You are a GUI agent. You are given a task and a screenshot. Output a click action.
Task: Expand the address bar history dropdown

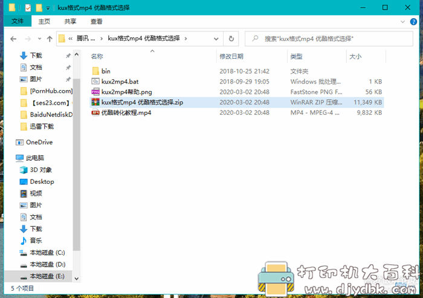(x=216, y=39)
